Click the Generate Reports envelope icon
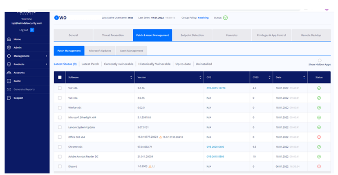 (9, 89)
